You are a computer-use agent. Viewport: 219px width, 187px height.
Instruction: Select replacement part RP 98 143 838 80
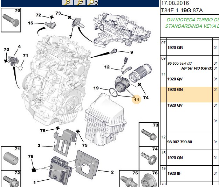(197, 68)
